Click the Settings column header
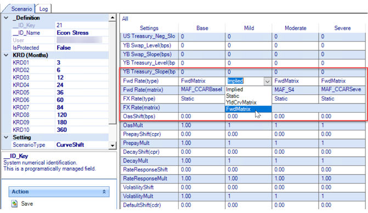This screenshot has height=213, width=368. click(149, 28)
